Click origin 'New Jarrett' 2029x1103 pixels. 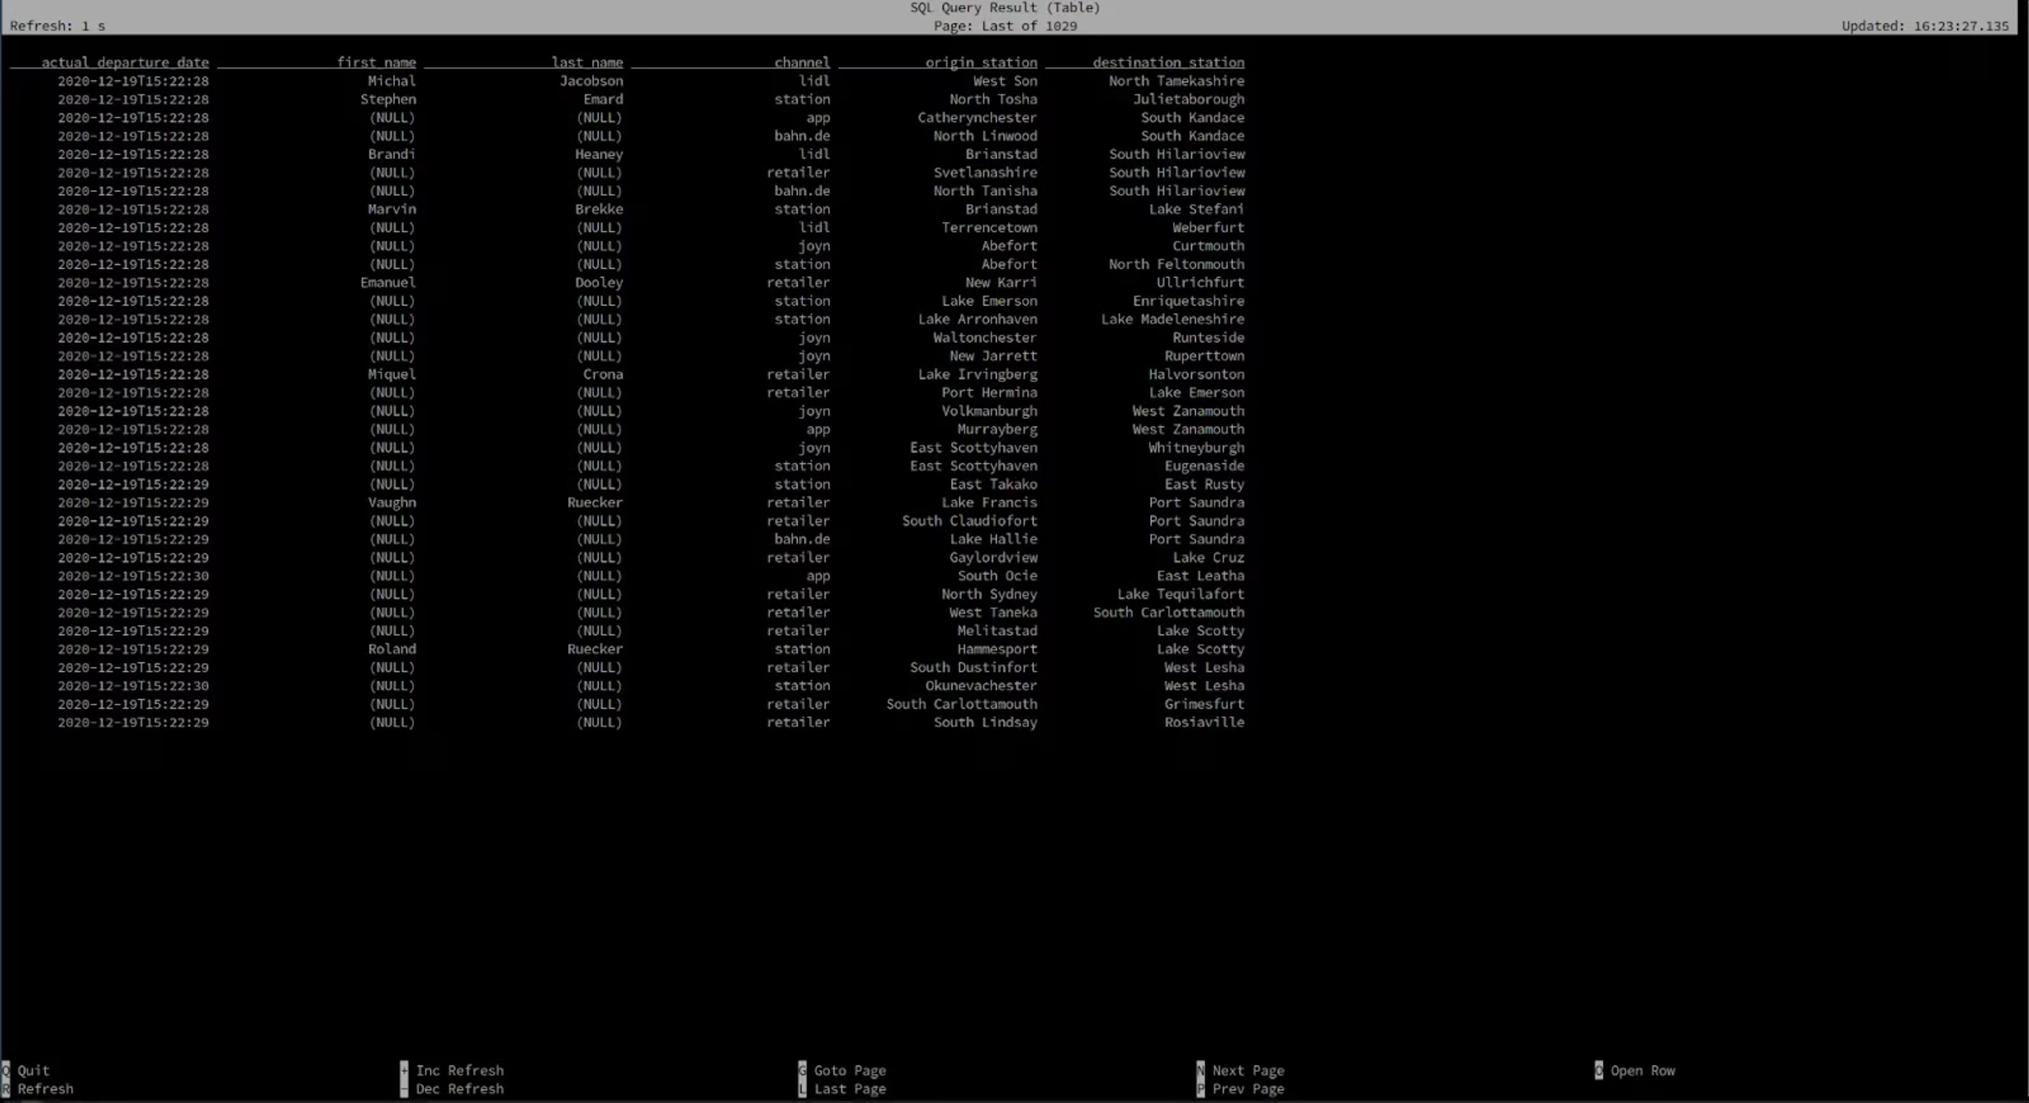click(x=992, y=356)
